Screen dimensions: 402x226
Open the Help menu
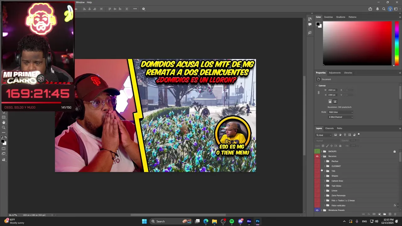[x=89, y=2]
